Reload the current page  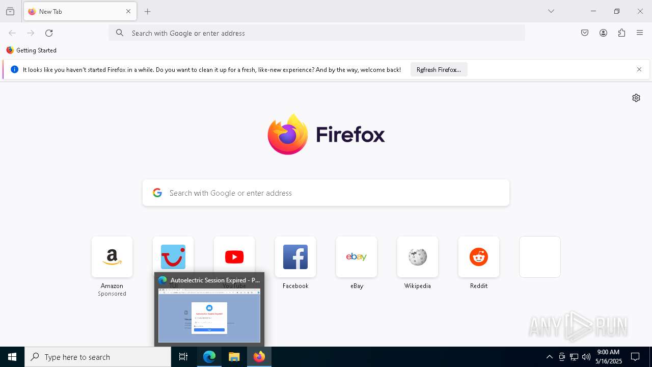click(x=49, y=33)
